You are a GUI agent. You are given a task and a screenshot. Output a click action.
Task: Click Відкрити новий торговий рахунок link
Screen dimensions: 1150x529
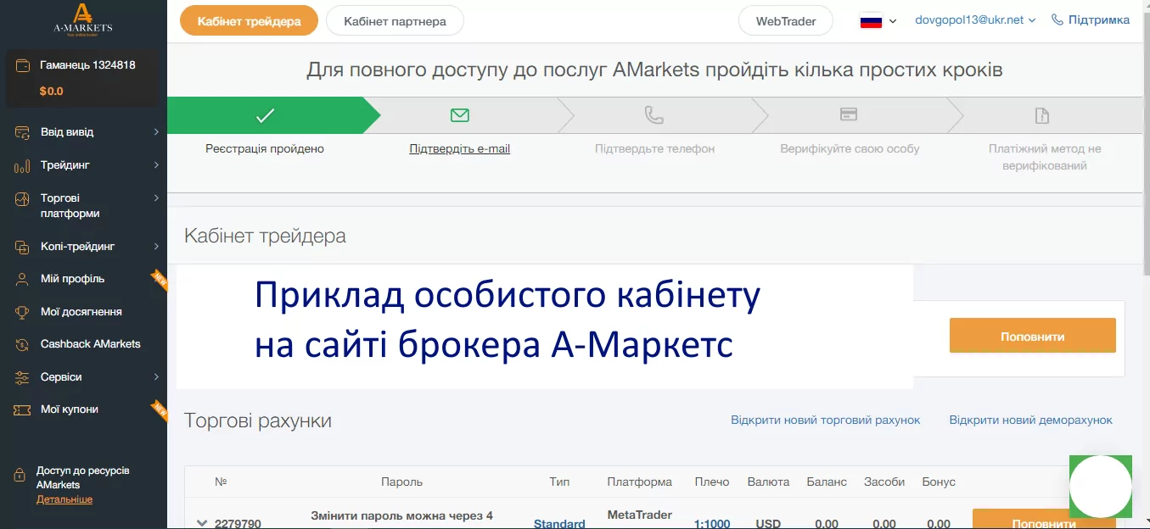pos(826,420)
